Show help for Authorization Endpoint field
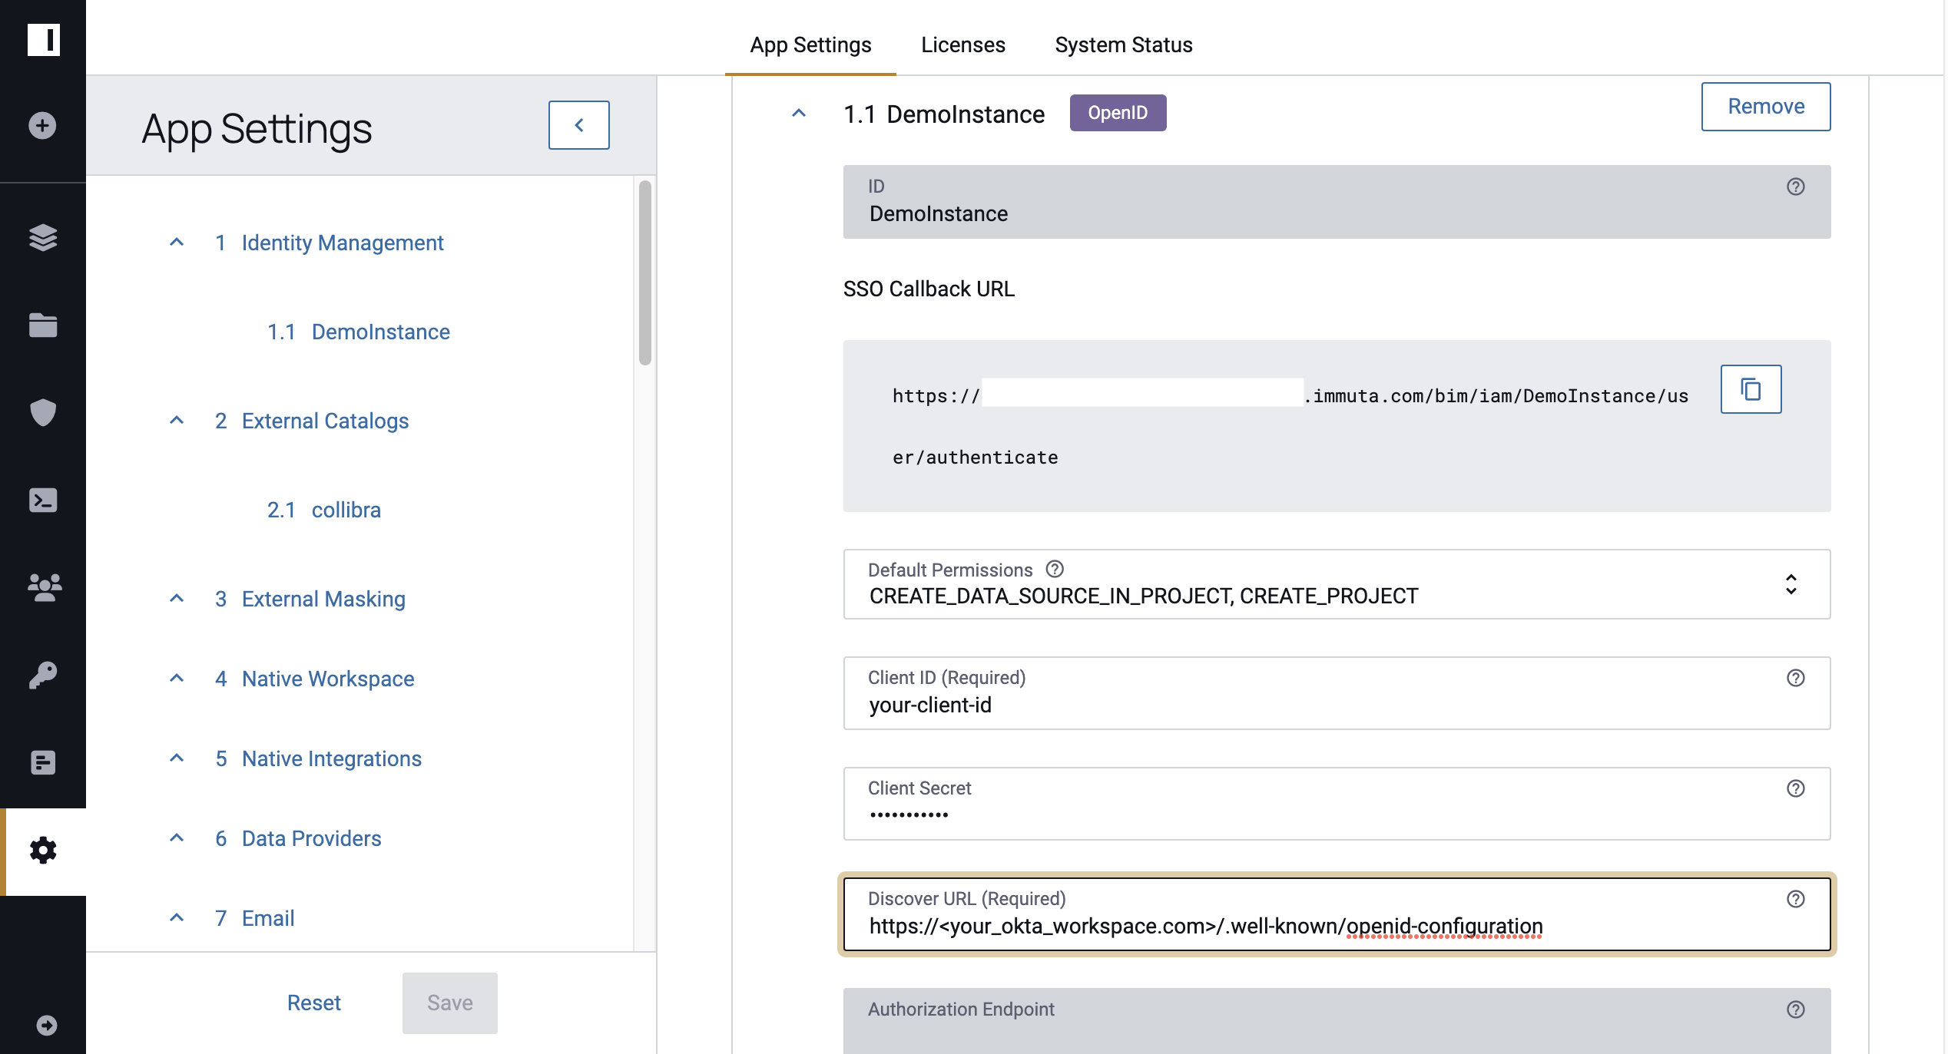 click(1795, 1009)
